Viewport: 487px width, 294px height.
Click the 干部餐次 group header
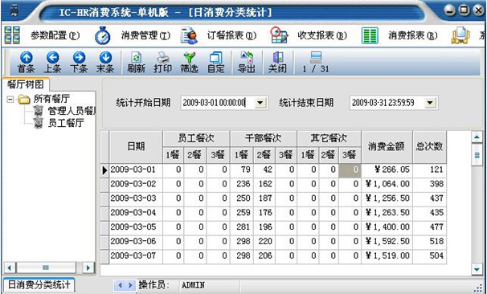click(264, 138)
